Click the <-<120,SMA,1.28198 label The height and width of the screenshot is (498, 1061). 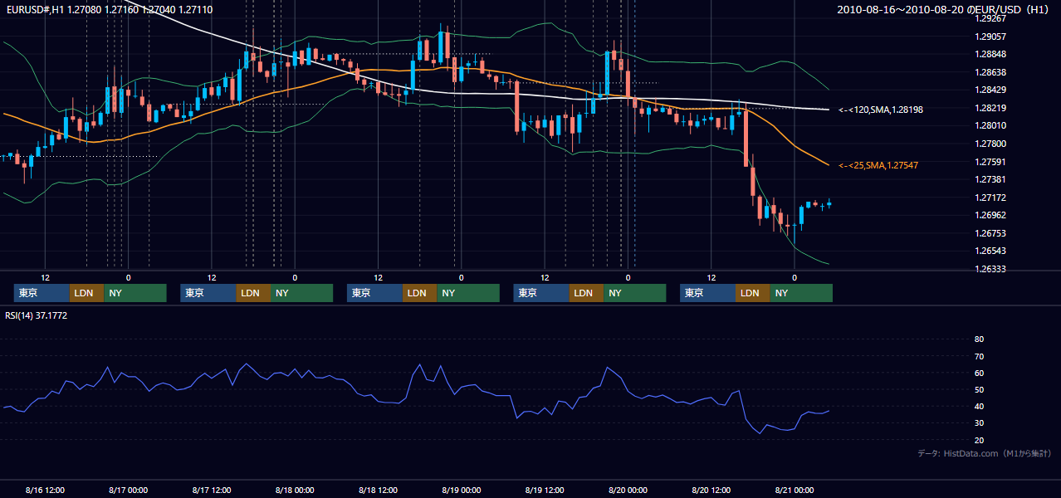pos(881,110)
